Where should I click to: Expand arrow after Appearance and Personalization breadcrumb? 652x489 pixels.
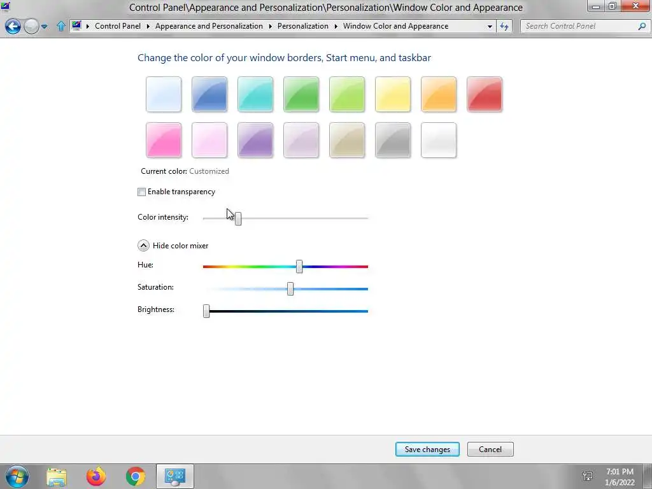pyautogui.click(x=270, y=26)
